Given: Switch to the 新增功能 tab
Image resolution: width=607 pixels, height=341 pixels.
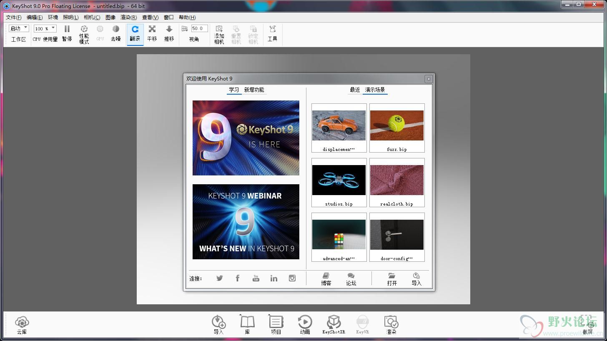Looking at the screenshot, I should (254, 90).
